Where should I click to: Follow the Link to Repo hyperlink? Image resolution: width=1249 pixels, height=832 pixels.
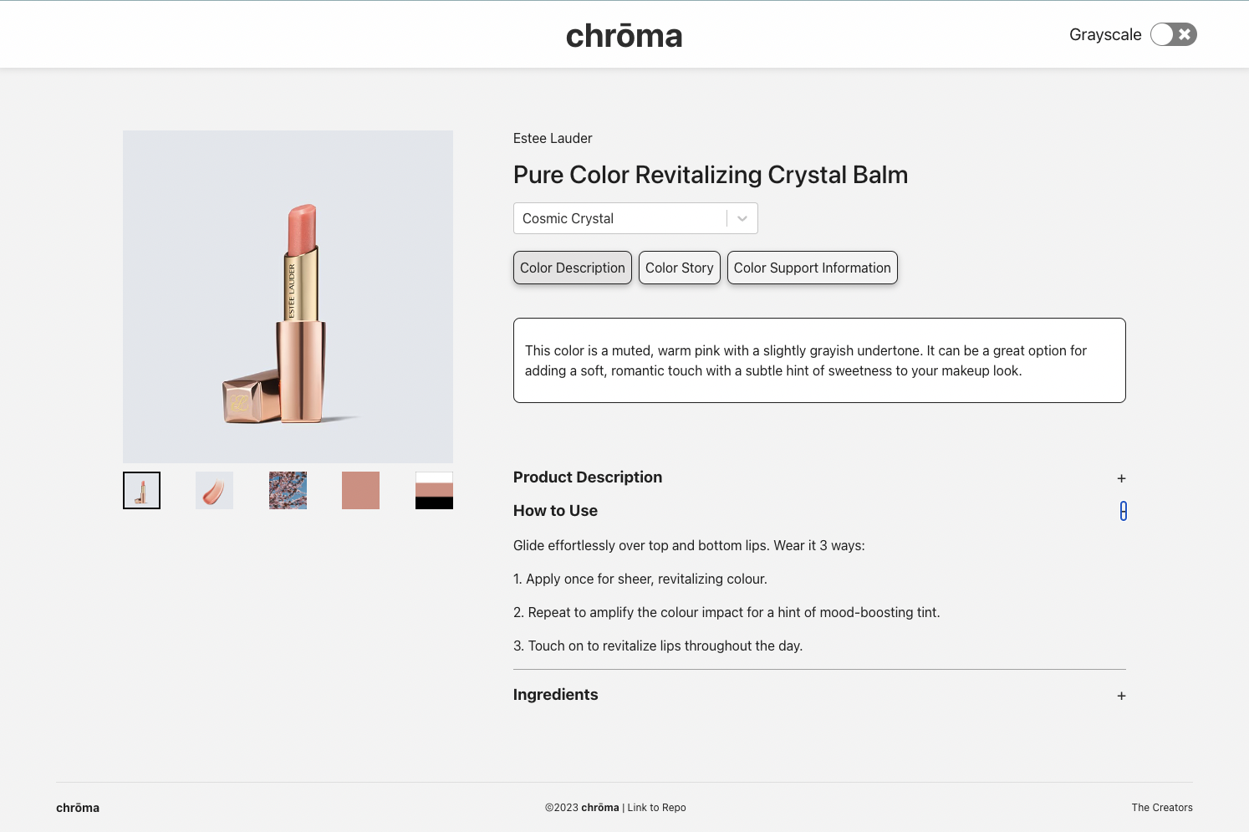coord(656,808)
